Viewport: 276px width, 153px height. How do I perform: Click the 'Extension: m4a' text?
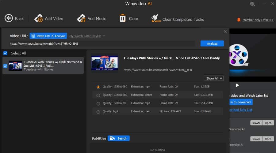[140, 111]
